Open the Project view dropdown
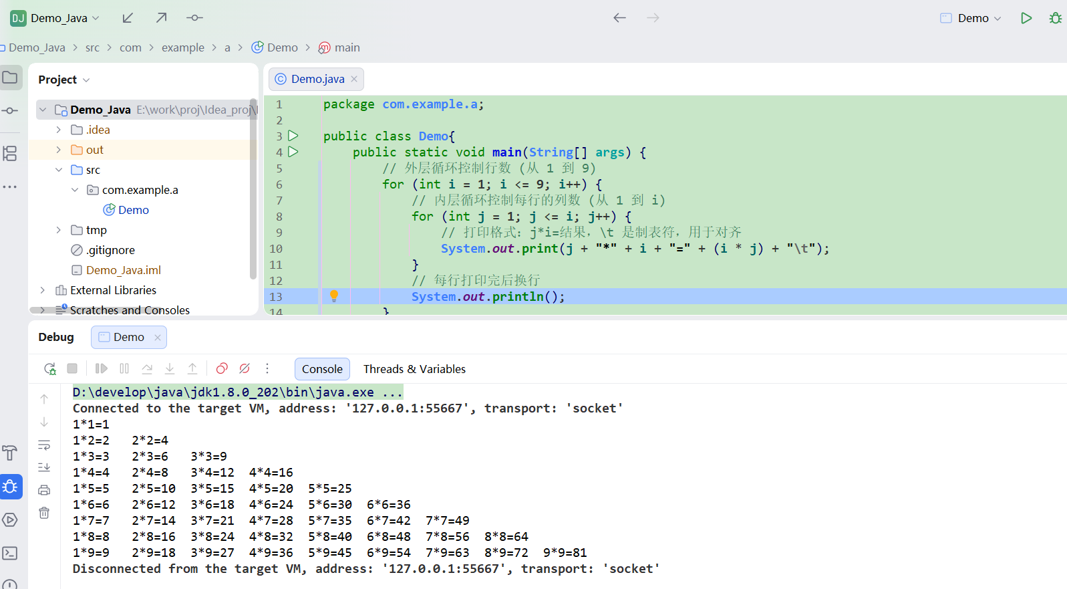1067x589 pixels. 63,80
